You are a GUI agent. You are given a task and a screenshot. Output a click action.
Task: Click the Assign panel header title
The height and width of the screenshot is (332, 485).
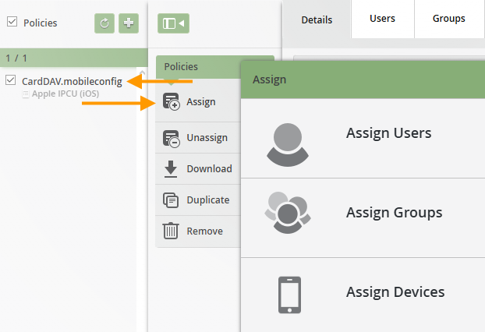point(270,79)
